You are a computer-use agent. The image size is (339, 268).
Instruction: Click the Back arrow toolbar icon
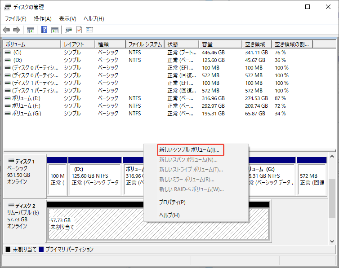(6, 30)
